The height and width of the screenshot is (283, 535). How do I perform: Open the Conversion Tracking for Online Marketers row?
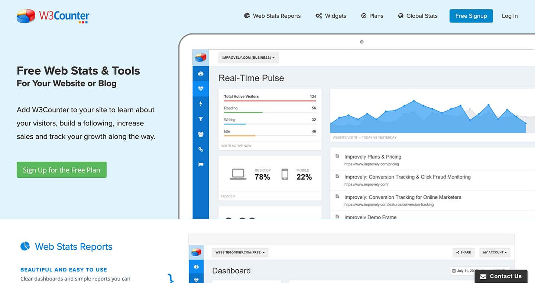(432, 200)
